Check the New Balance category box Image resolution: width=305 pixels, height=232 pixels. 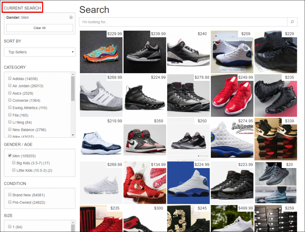click(10, 129)
